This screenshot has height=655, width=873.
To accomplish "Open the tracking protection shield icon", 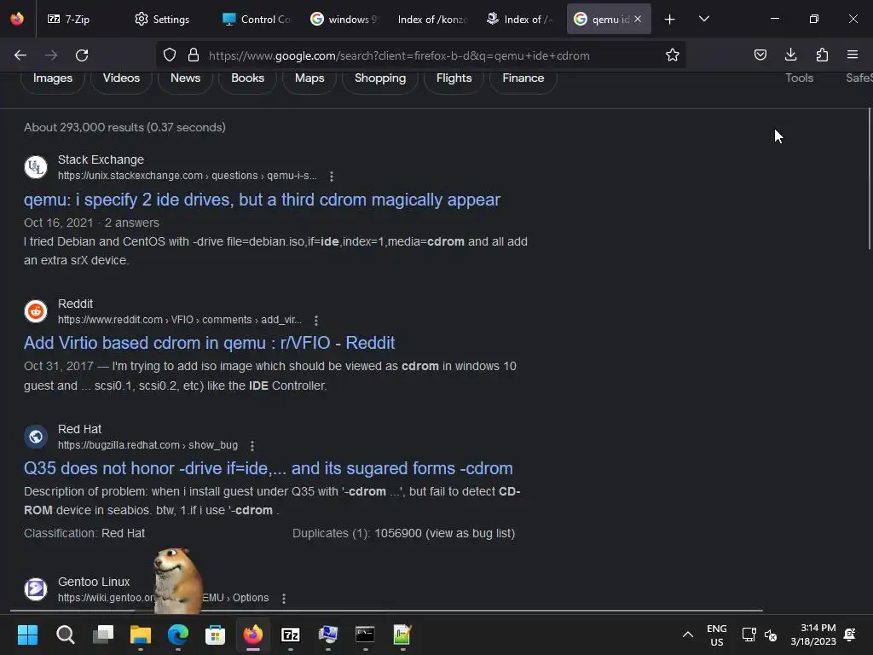I will click(170, 55).
